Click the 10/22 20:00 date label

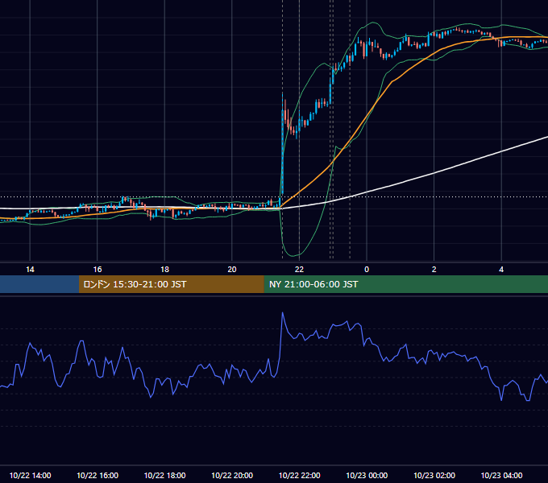pos(232,475)
